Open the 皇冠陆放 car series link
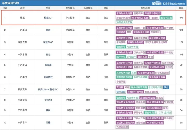The width and height of the screenshot is (187, 130). 48,77
